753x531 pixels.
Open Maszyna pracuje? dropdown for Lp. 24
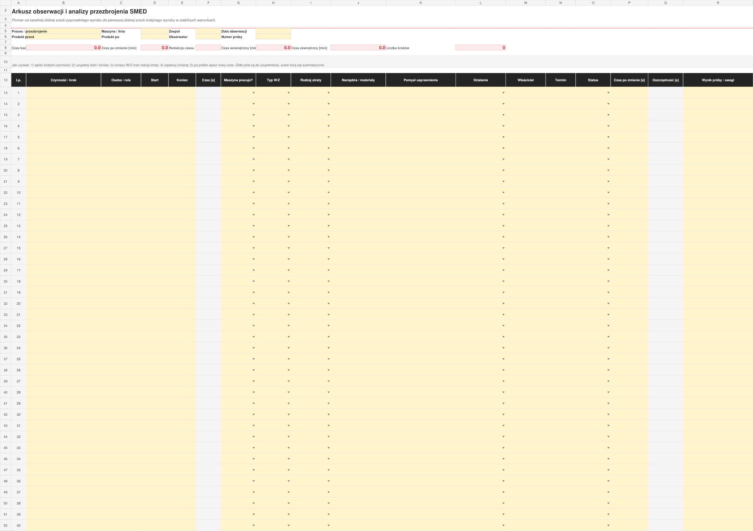point(253,348)
